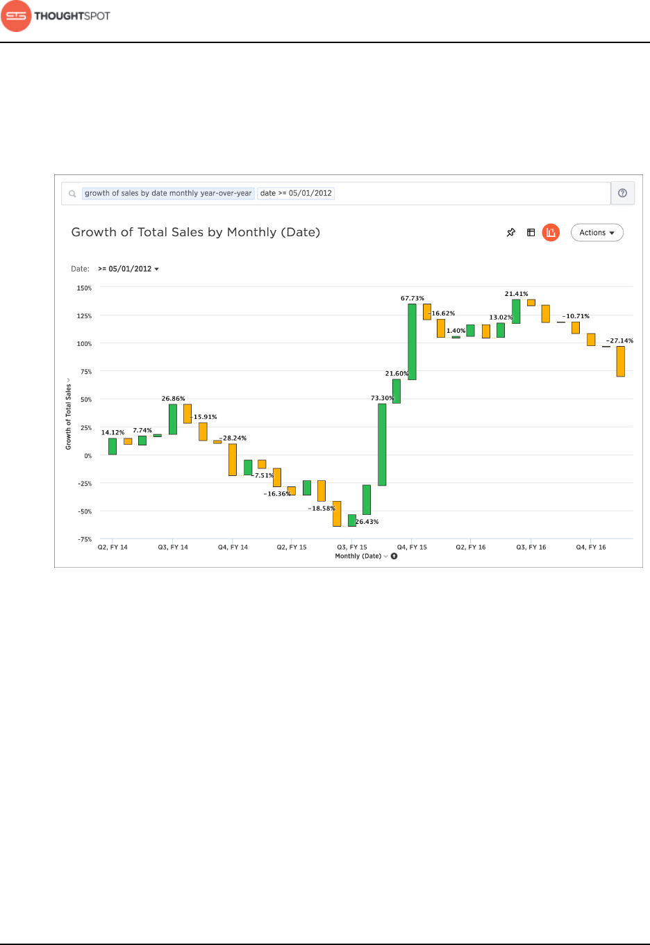Click the orange -27.14% waterfall bar
The height and width of the screenshot is (945, 650).
pos(620,361)
